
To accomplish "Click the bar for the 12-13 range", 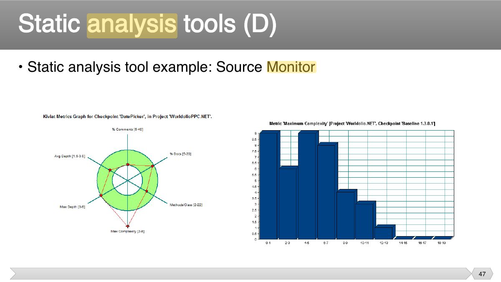I will pyautogui.click(x=384, y=232).
